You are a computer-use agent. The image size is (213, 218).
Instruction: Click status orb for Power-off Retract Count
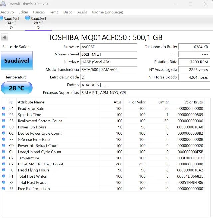(x=4, y=145)
